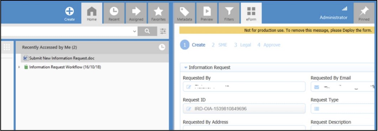Go to step 4 Approve

click(269, 45)
